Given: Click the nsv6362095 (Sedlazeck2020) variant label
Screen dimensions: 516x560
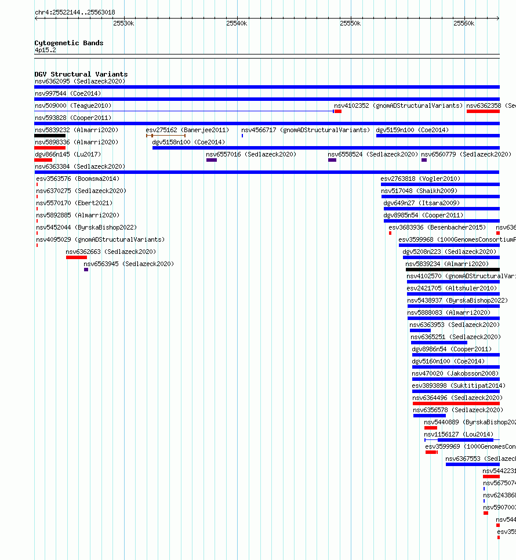Looking at the screenshot, I should 80,81.
